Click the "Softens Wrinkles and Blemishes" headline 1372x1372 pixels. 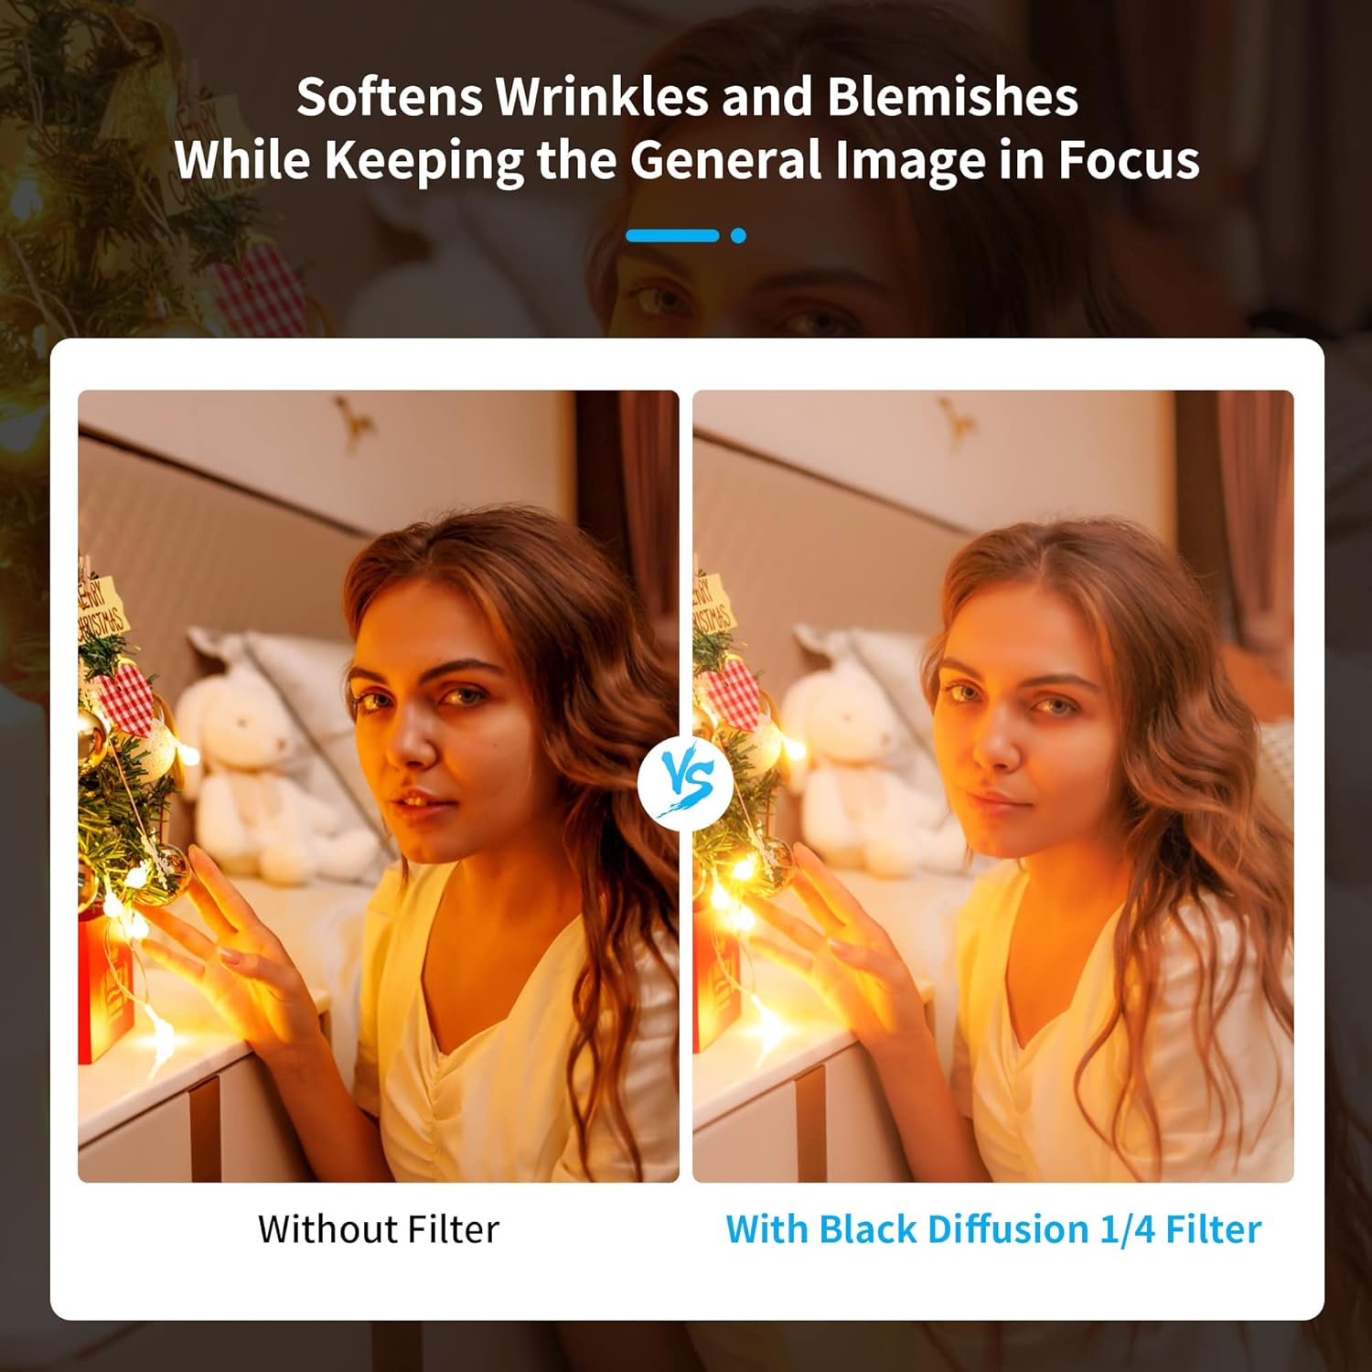click(687, 96)
